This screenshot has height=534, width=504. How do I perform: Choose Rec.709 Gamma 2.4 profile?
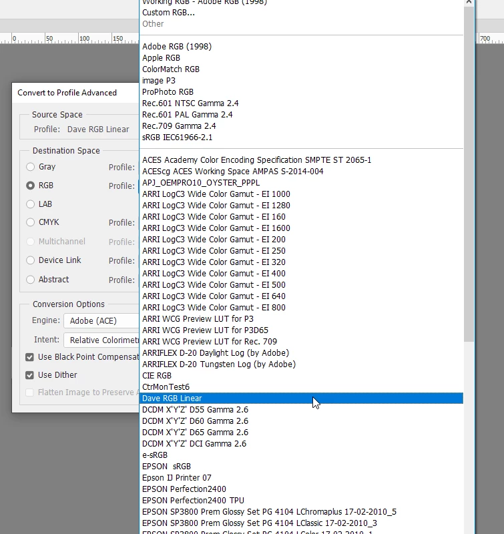[x=301, y=126]
